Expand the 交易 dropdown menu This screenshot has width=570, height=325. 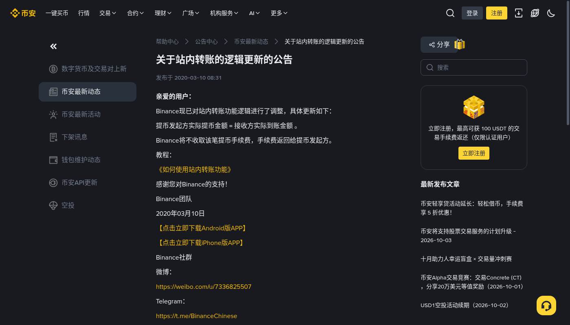click(108, 13)
